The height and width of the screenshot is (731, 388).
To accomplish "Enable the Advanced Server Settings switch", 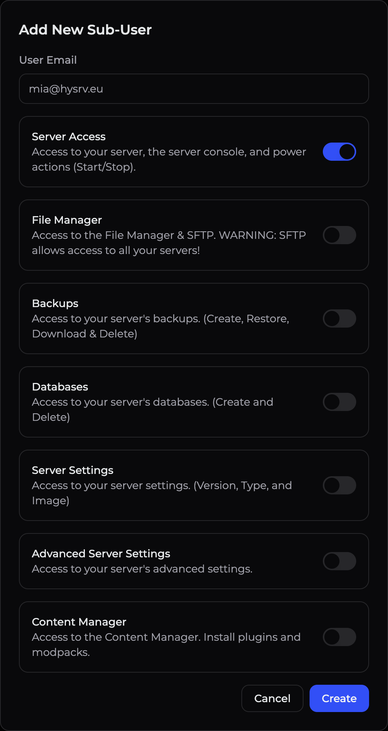I will click(x=339, y=561).
